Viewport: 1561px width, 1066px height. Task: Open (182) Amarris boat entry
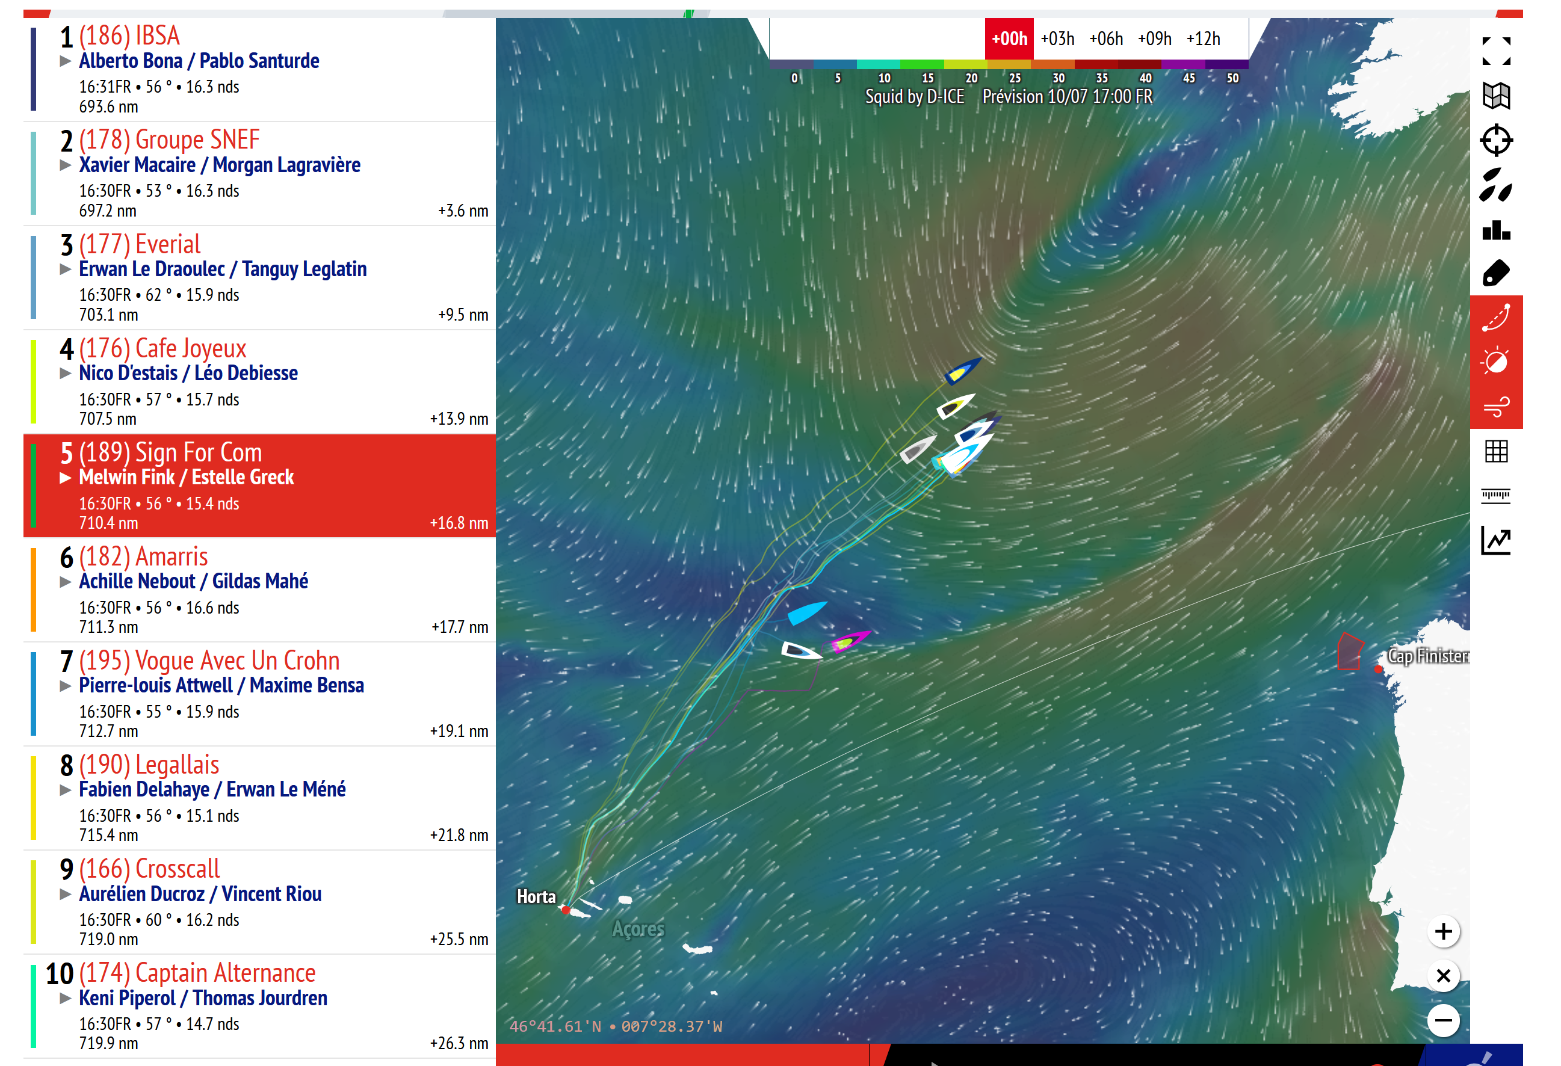(x=259, y=590)
